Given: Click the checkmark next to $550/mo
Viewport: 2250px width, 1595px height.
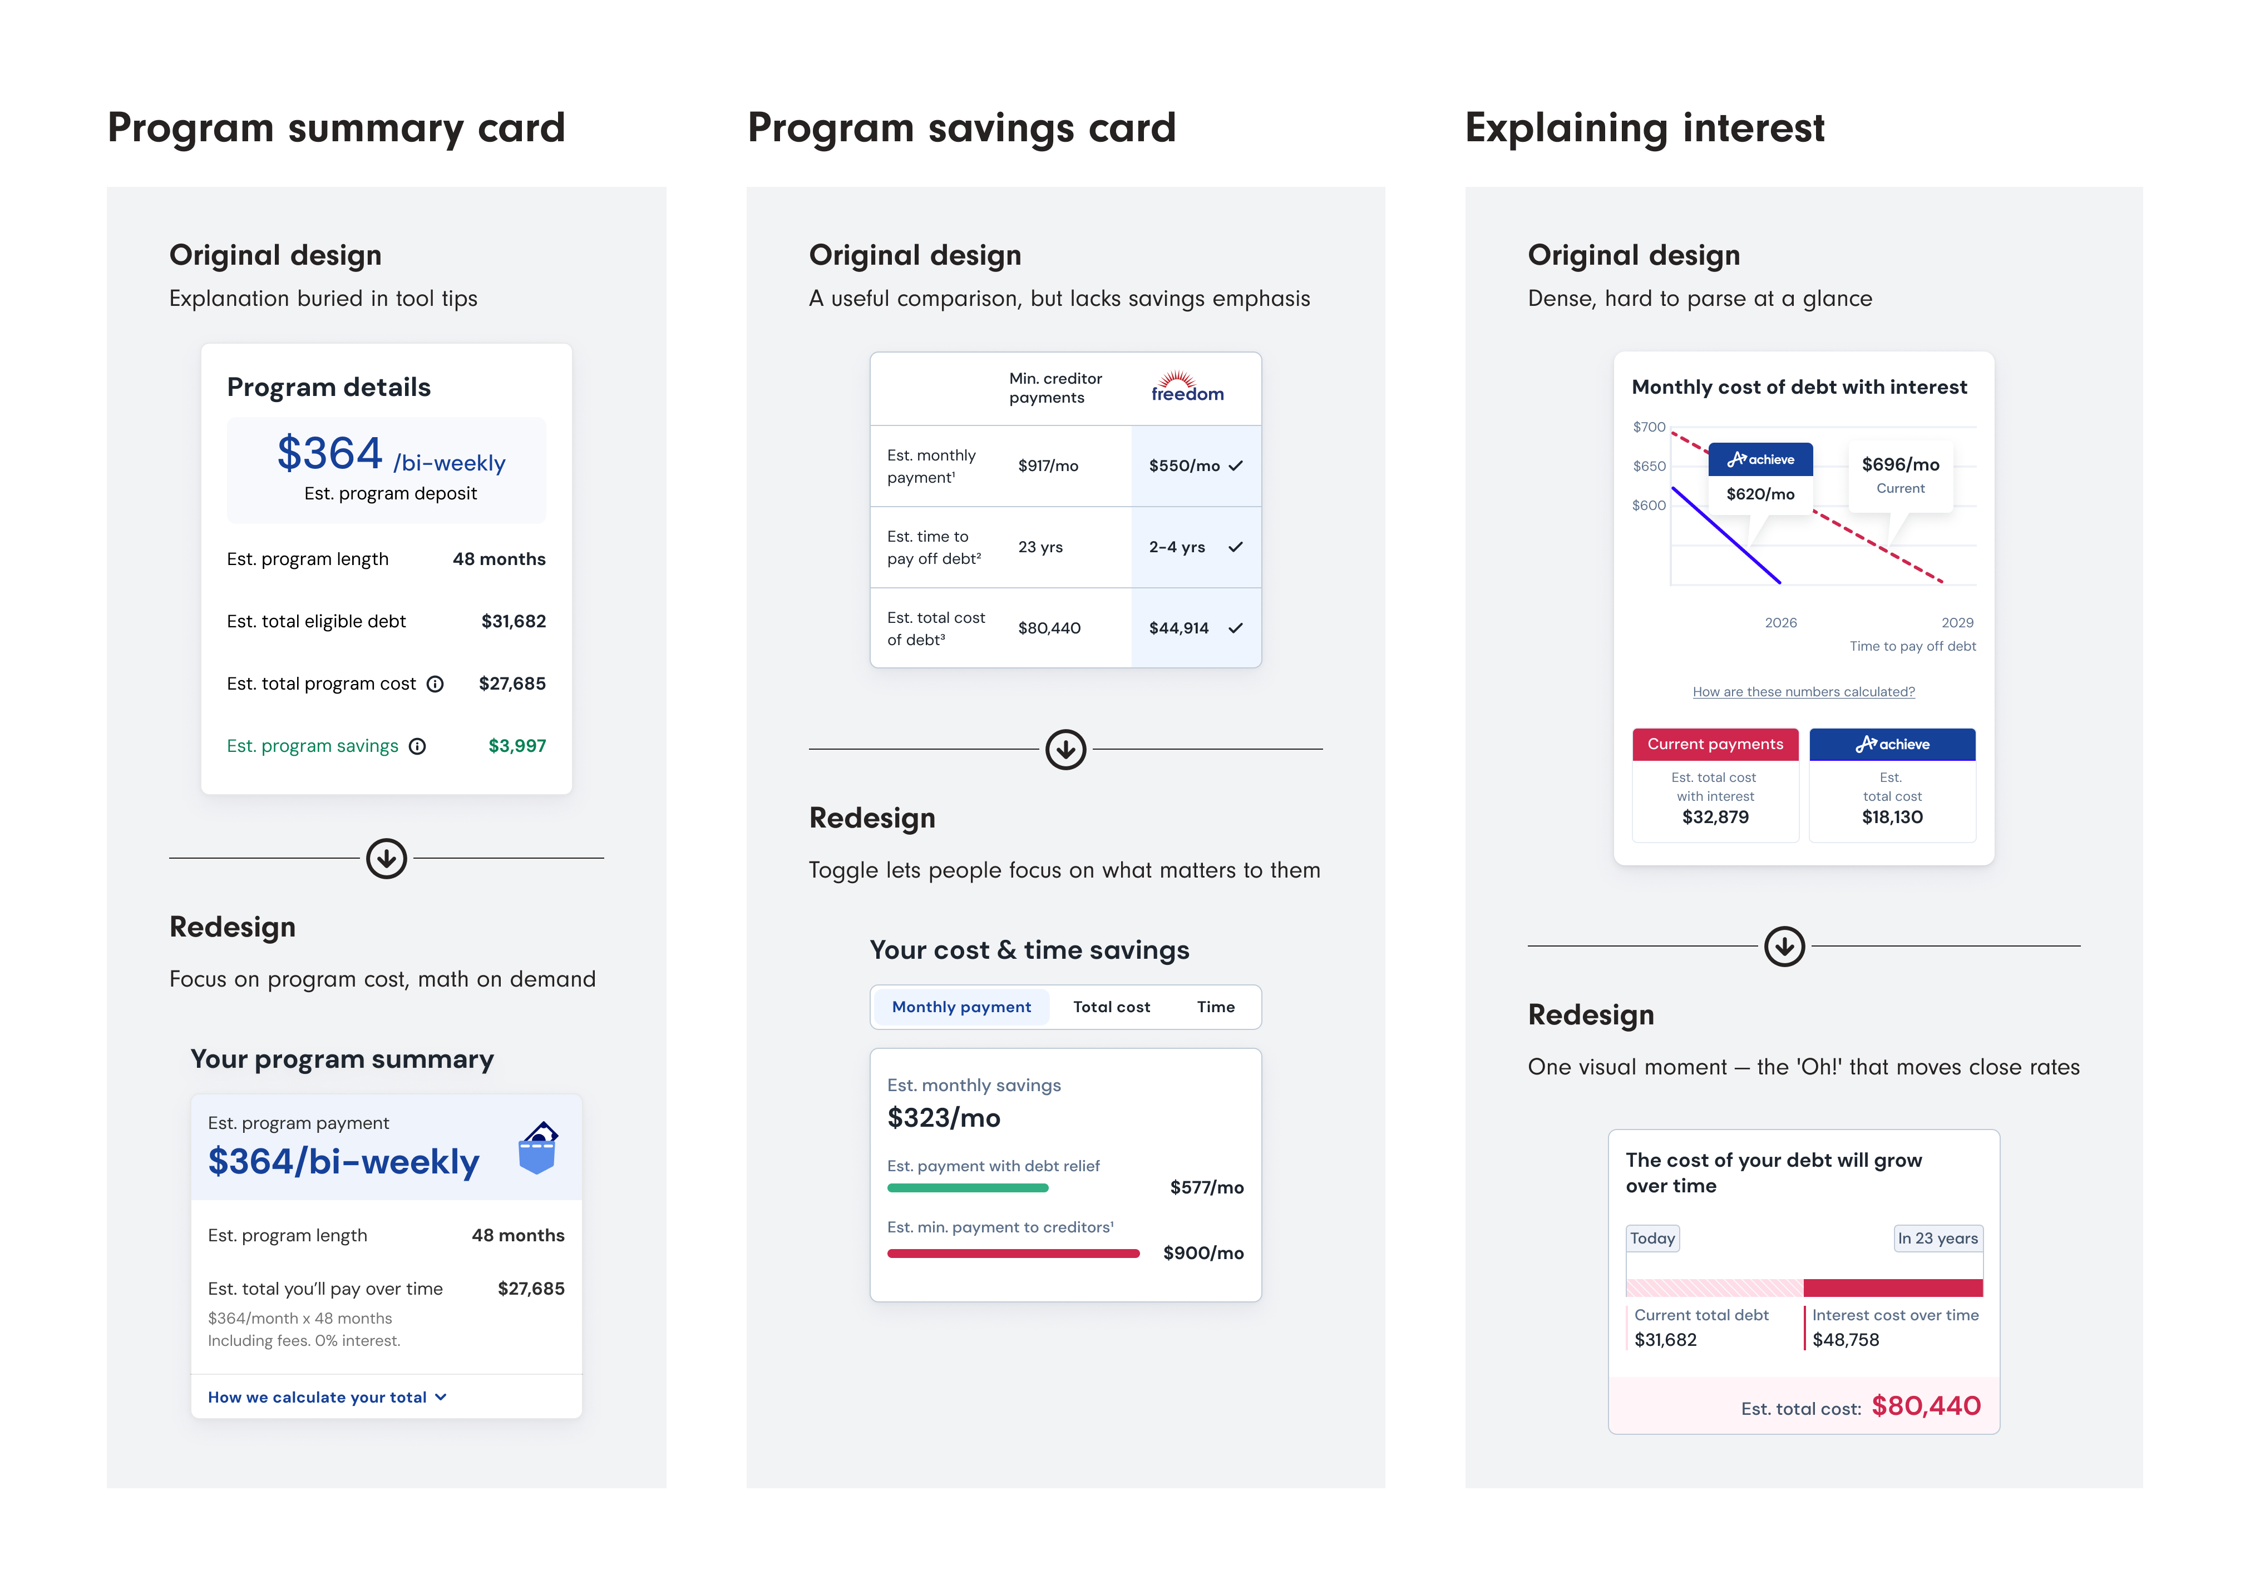Looking at the screenshot, I should (x=1235, y=465).
